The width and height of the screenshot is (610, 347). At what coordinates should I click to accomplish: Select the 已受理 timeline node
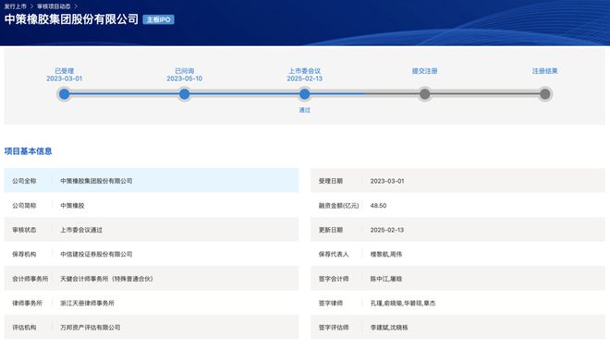64,94
